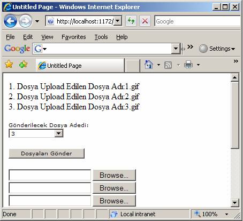Expand the address bar URL dropdown

118,21
